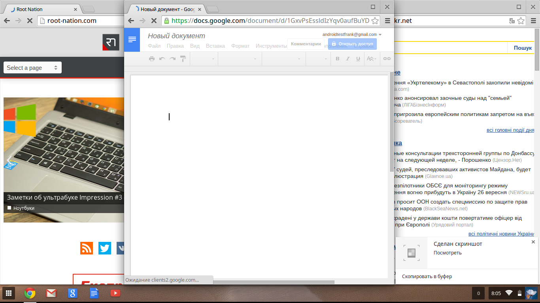Bookmark the Docs page with the star
The image size is (540, 303).
click(x=375, y=21)
